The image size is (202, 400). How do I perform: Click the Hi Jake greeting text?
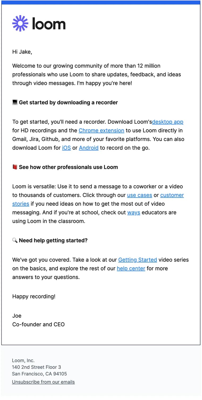point(22,52)
